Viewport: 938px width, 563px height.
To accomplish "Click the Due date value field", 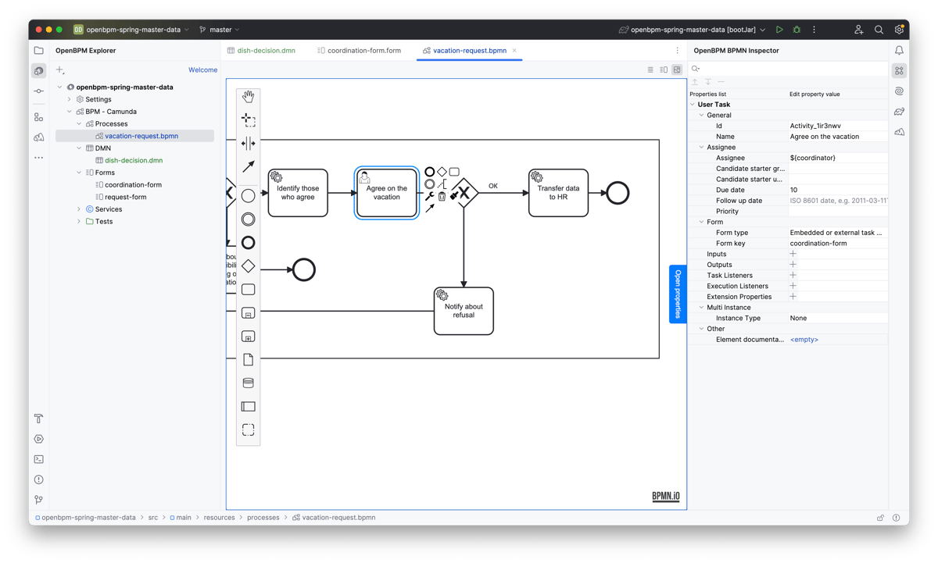I will coord(836,190).
